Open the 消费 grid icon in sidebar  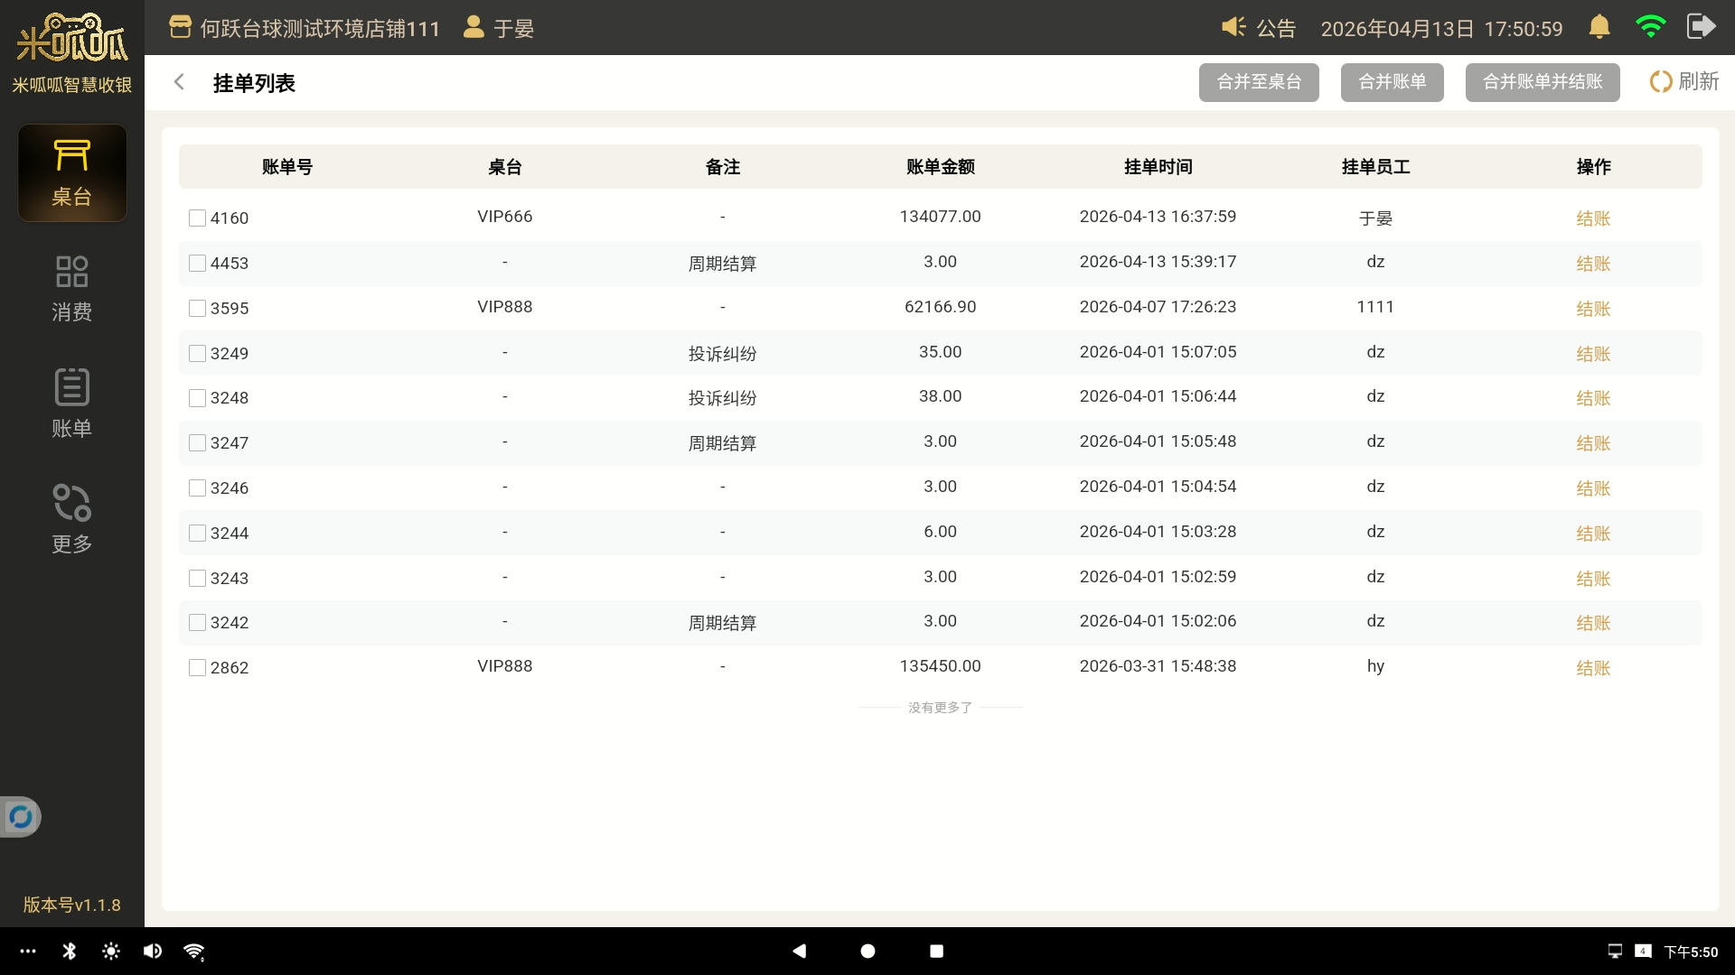(x=71, y=272)
